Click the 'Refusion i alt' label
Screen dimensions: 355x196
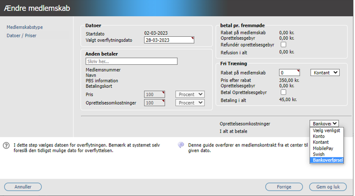coord(234,53)
